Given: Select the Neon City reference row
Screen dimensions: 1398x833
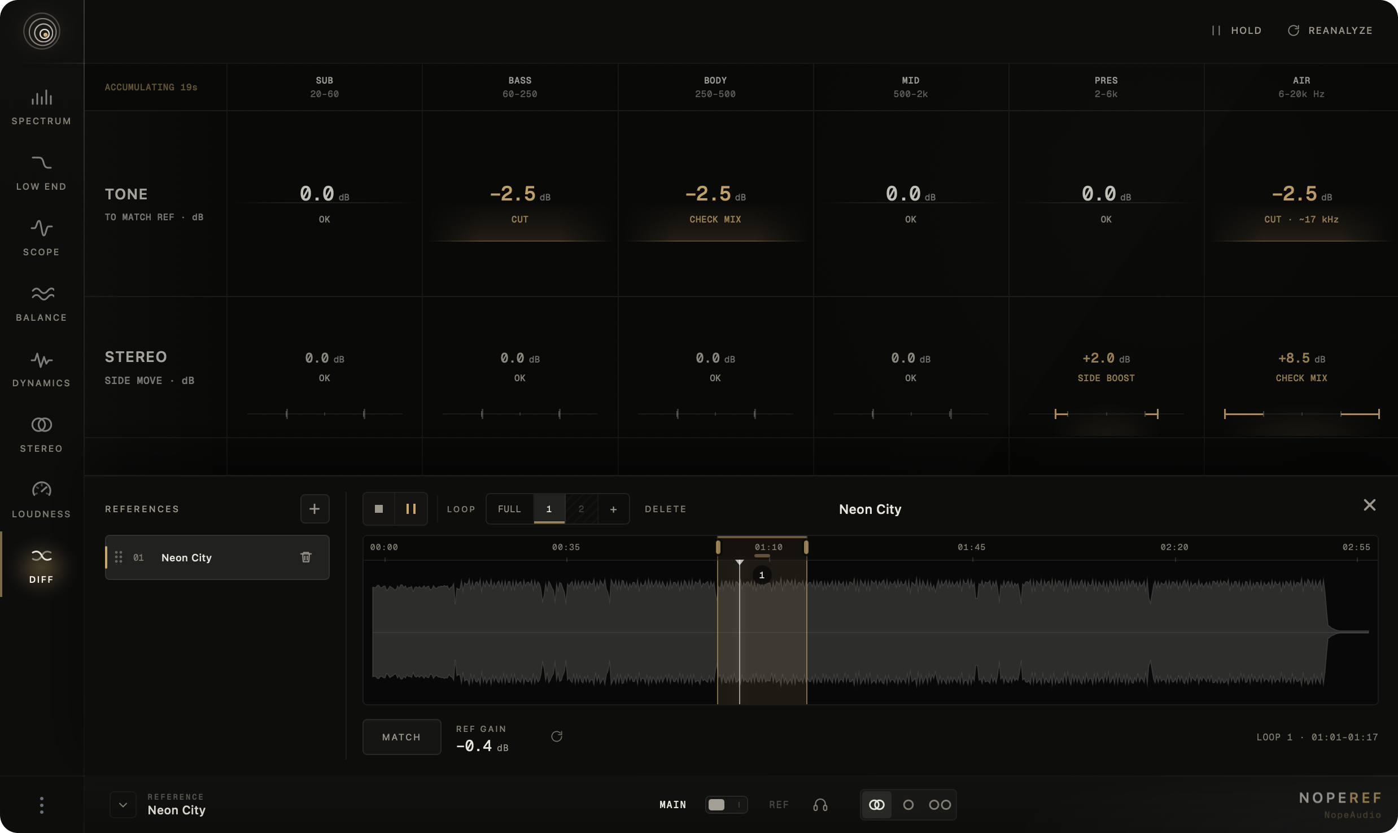Looking at the screenshot, I should 217,557.
